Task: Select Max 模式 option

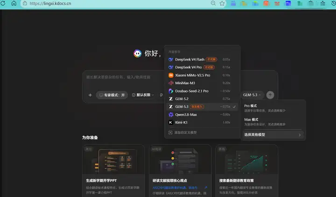Action: point(273,122)
